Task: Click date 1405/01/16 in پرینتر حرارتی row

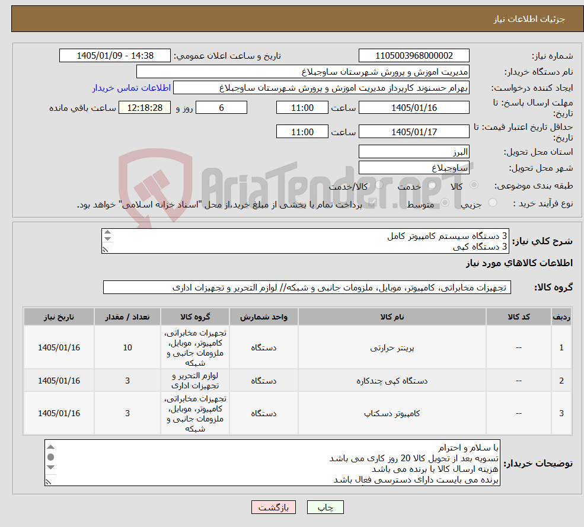Action: 59,347
